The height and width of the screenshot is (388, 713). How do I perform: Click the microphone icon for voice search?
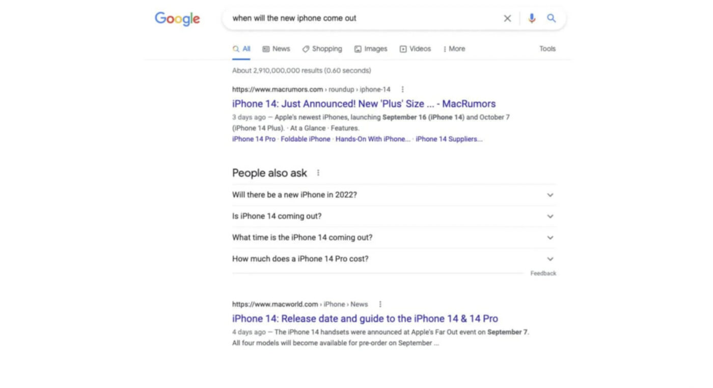(532, 18)
